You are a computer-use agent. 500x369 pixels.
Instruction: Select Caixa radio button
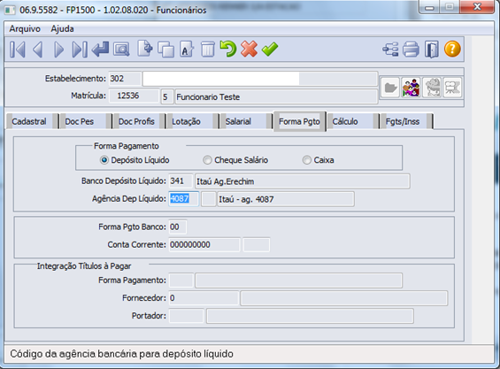[307, 160]
